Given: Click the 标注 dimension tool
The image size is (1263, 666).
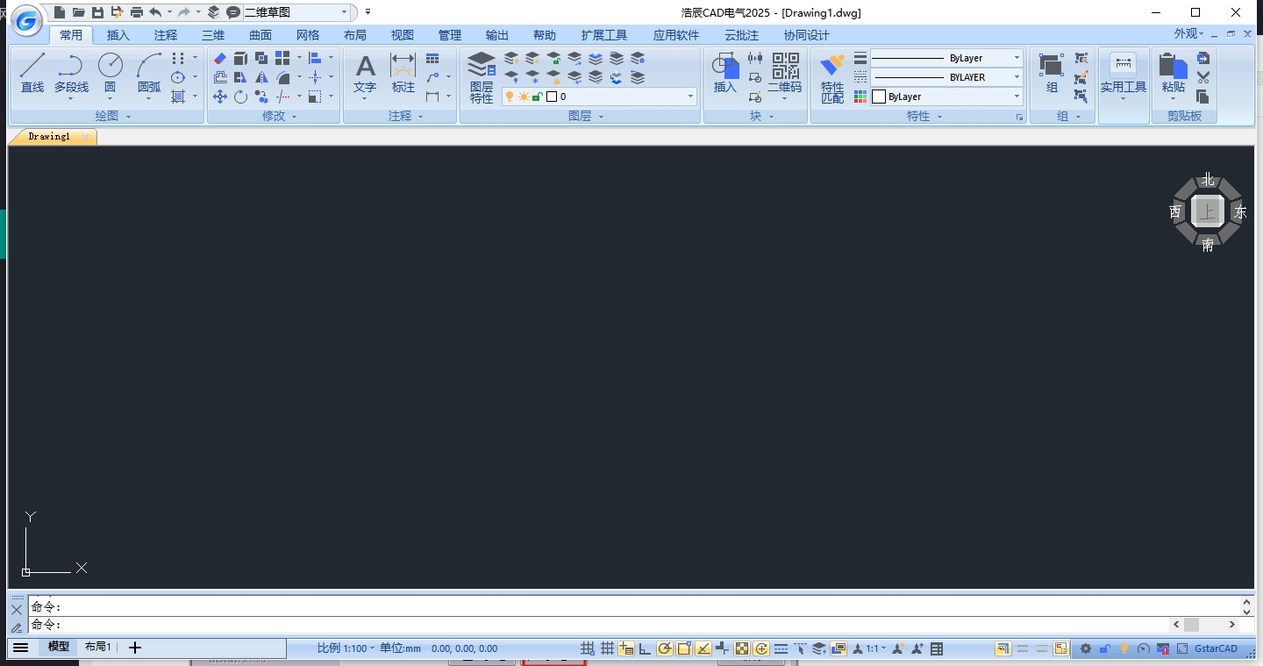Looking at the screenshot, I should [x=403, y=73].
